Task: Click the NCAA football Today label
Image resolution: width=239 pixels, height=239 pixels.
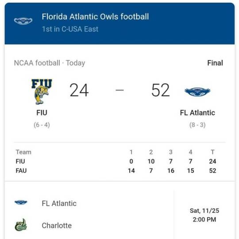Action: click(50, 63)
